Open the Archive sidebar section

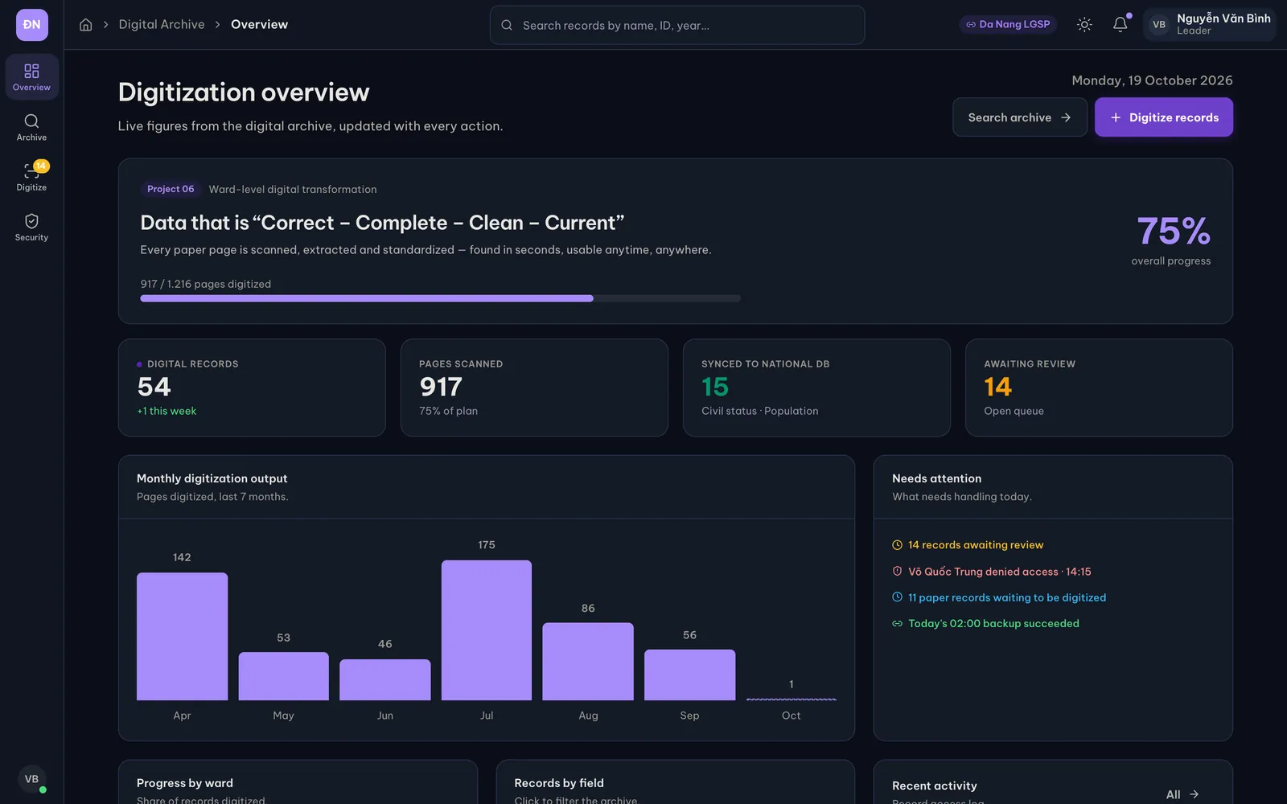tap(32, 127)
